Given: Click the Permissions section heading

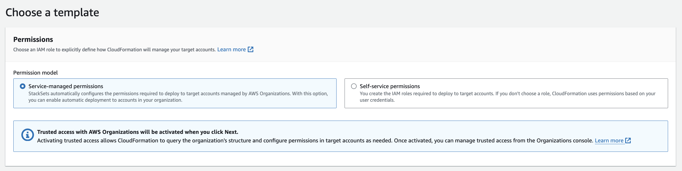Looking at the screenshot, I should (33, 40).
